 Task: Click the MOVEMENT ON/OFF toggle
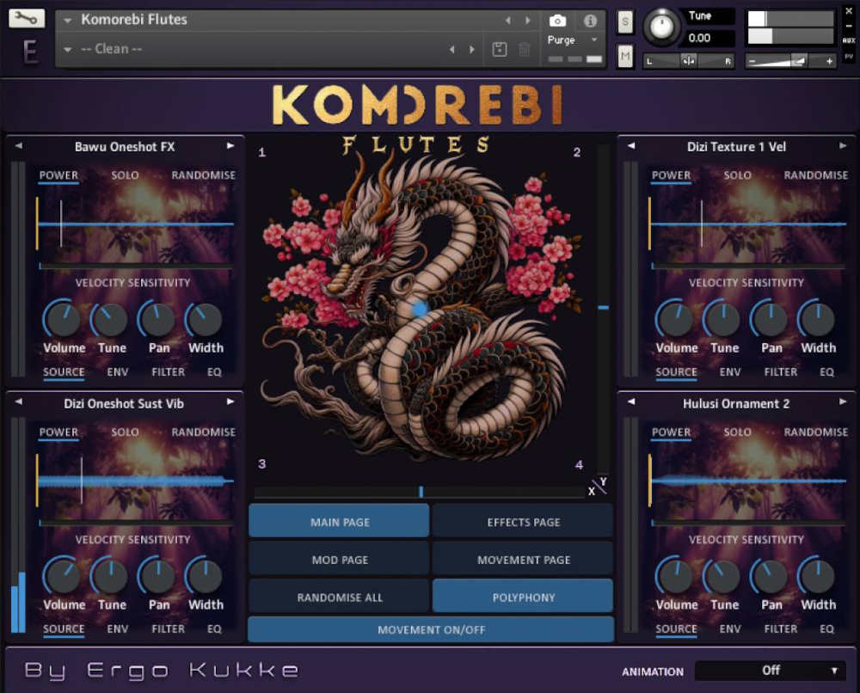coord(430,629)
